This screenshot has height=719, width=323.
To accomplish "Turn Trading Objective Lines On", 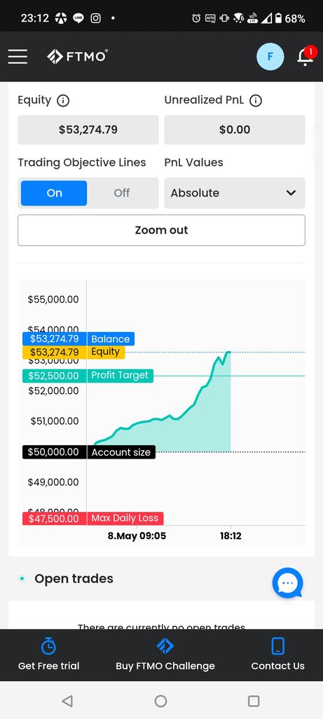I will (54, 193).
